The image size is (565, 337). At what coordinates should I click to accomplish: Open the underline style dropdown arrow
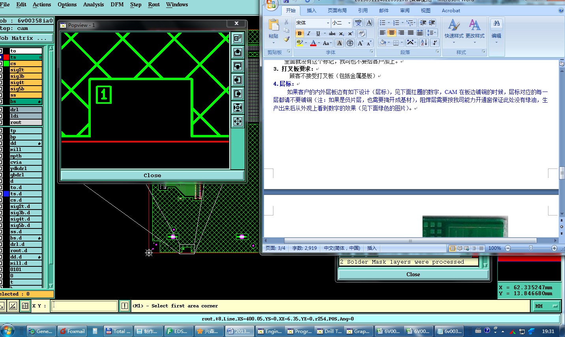325,34
